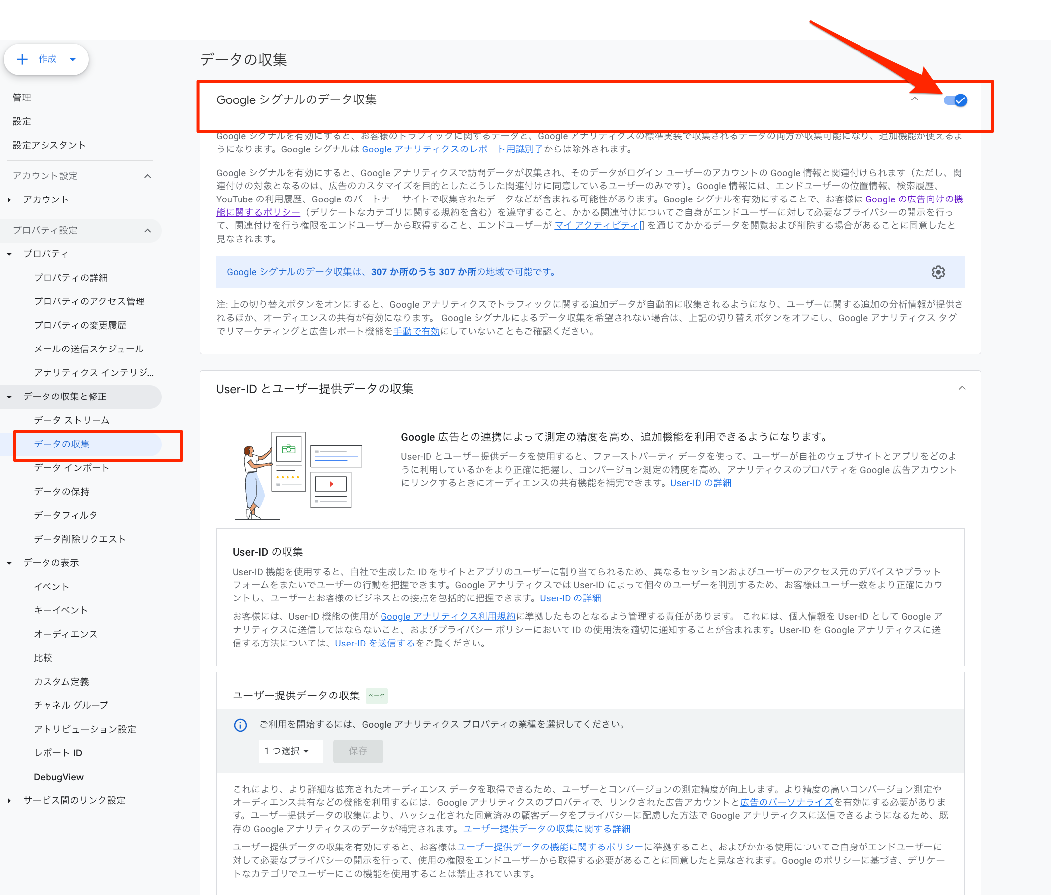
Task: Open User-ID の詳細 link in User-ID の収集 box
Action: pos(570,598)
